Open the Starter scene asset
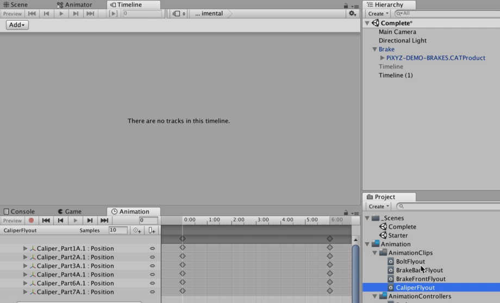This screenshot has width=500, height=303. pos(398,236)
